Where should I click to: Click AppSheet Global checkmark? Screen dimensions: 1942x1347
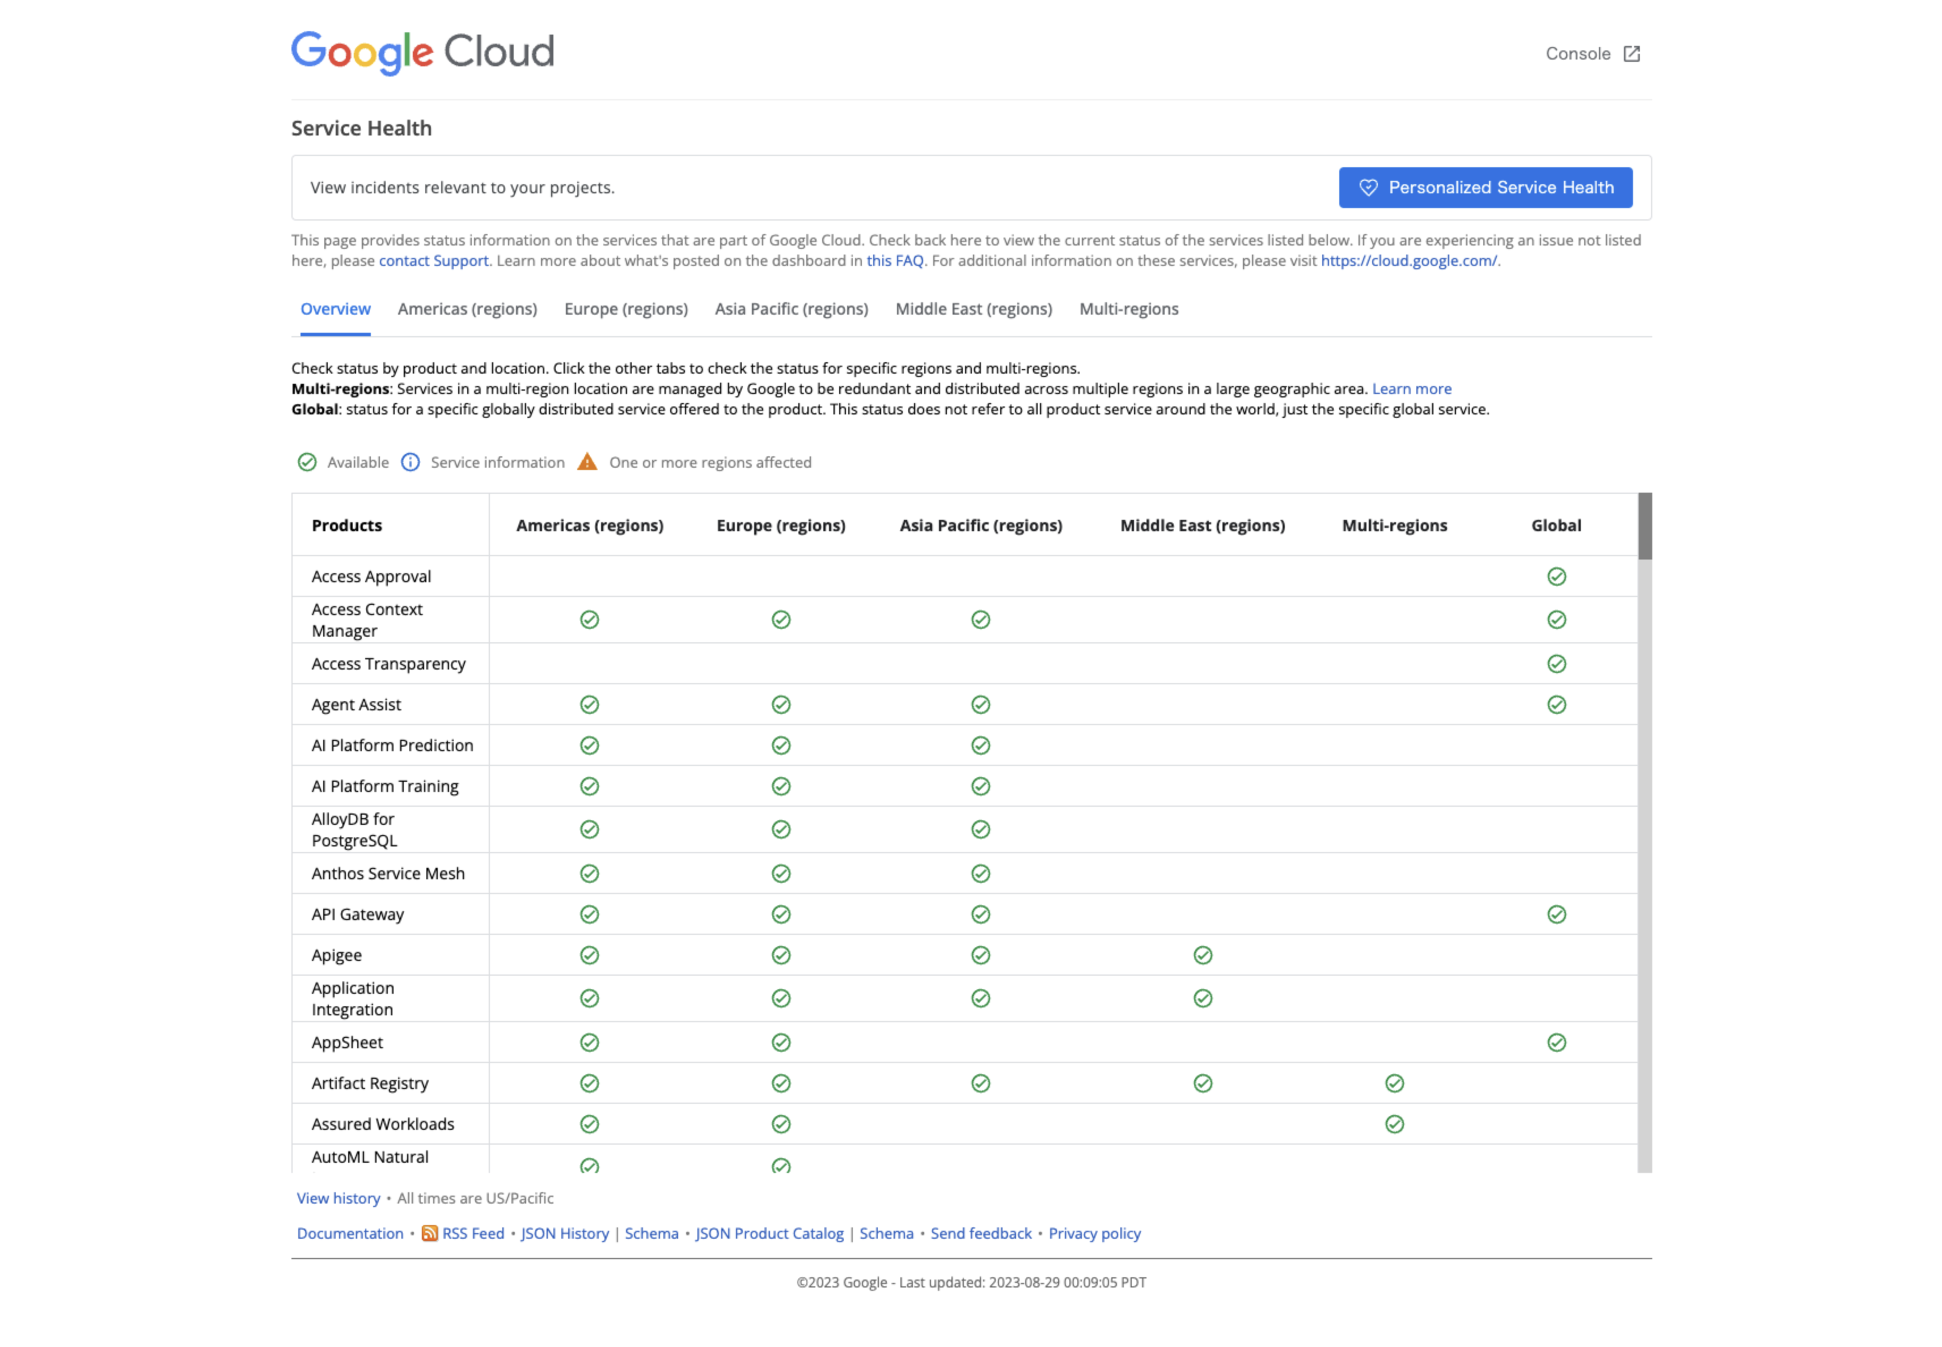click(x=1556, y=1043)
